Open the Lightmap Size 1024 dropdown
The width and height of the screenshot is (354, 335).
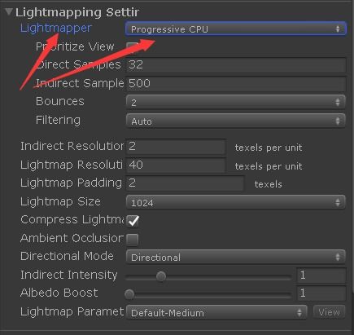tap(236, 202)
